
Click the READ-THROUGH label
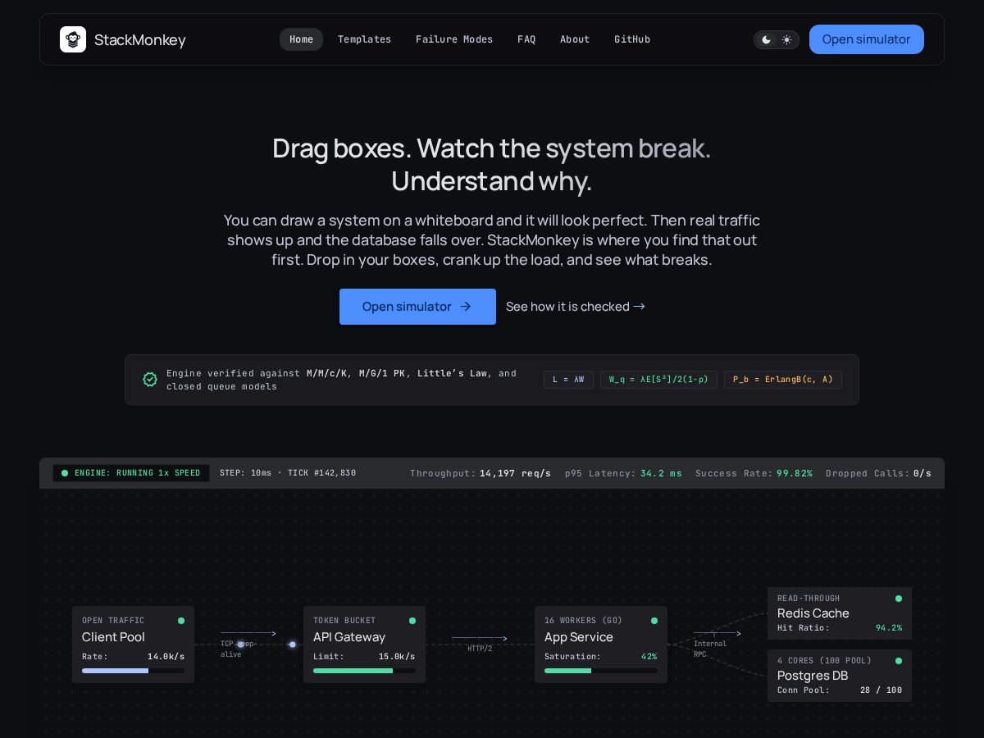pos(809,599)
